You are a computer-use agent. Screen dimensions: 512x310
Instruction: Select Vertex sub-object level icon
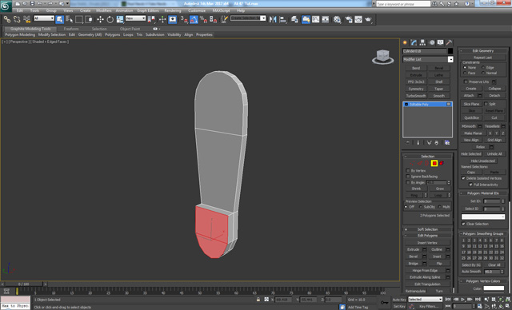(412, 163)
